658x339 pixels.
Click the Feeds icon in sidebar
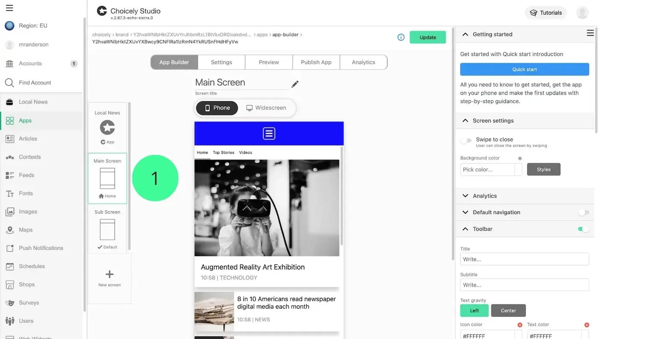9,175
